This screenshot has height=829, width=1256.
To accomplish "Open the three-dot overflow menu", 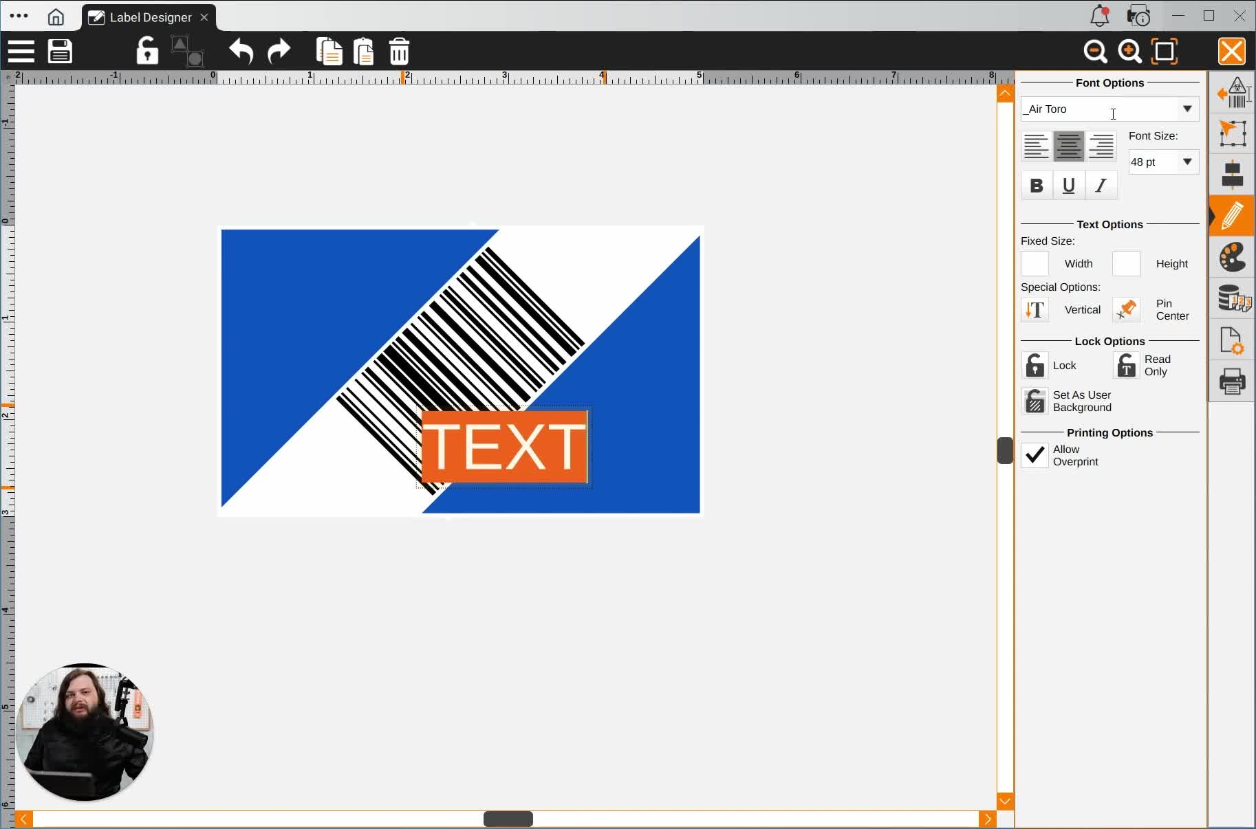I will click(x=19, y=16).
